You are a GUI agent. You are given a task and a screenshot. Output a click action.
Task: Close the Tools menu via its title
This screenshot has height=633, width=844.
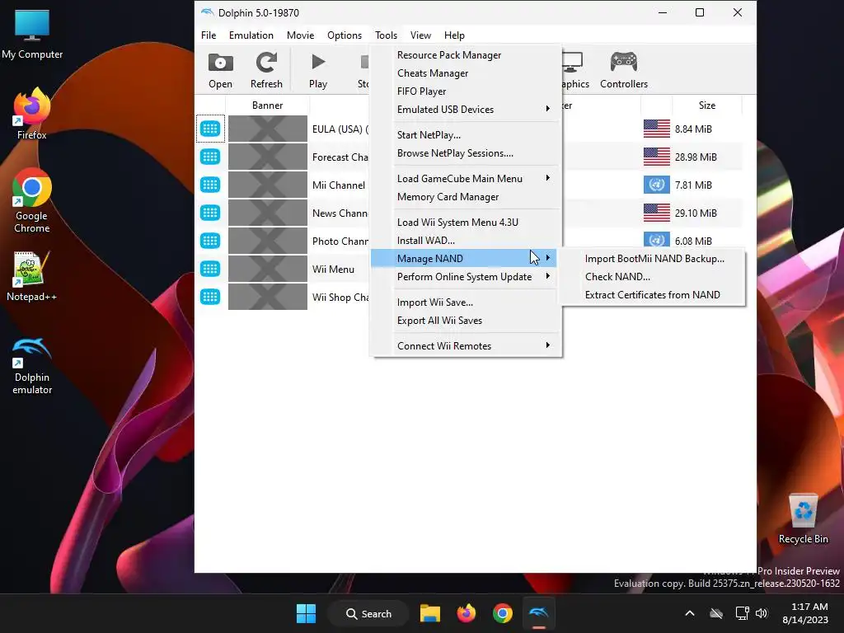tap(386, 35)
